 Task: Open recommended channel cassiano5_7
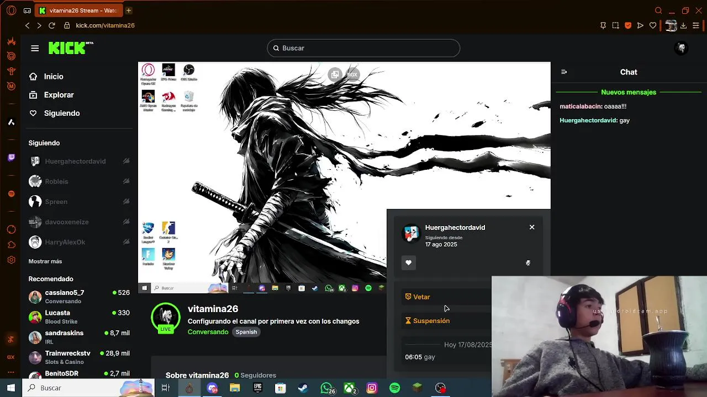tap(79, 297)
